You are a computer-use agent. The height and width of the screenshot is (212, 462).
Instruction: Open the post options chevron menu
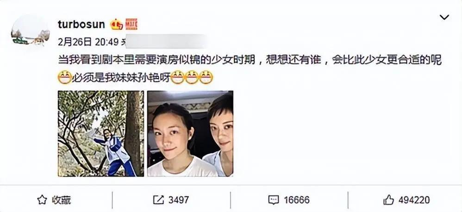point(444,18)
